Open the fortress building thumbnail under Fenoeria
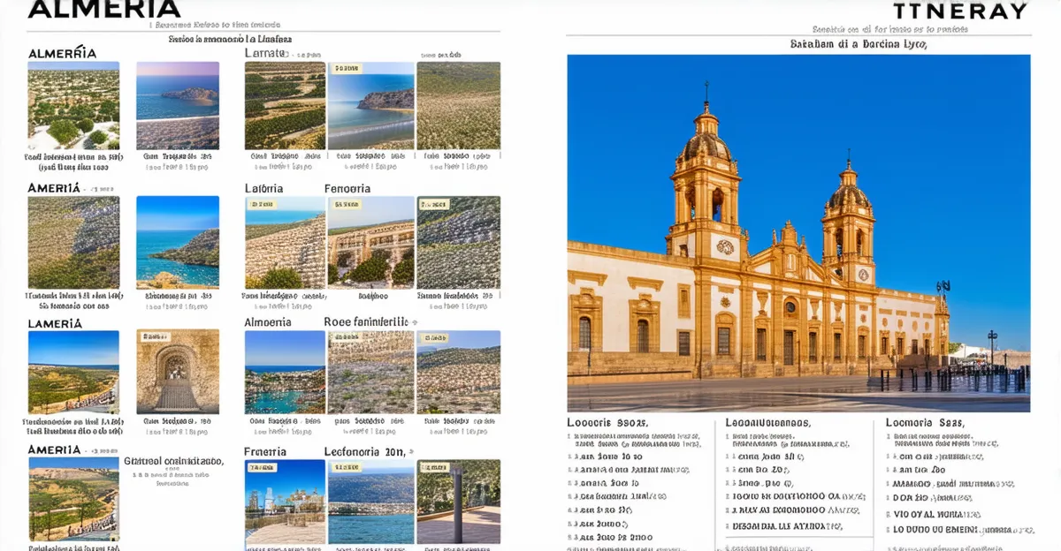This screenshot has width=1061, height=551. tap(370, 243)
